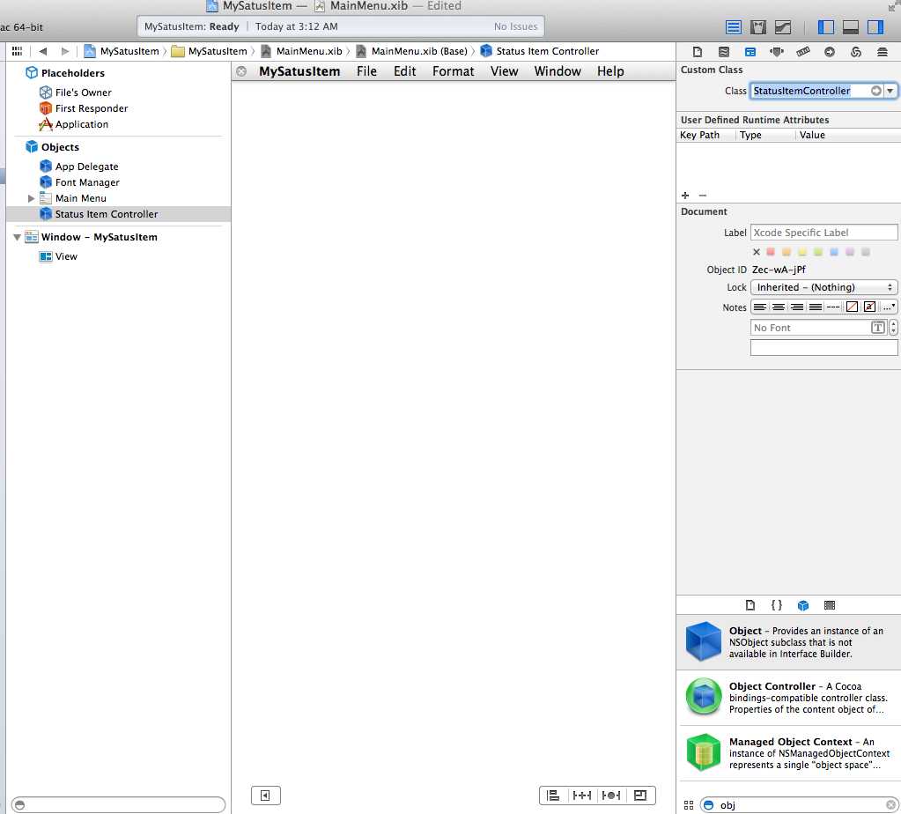
Task: Open the Lock popup menu
Action: tap(823, 287)
